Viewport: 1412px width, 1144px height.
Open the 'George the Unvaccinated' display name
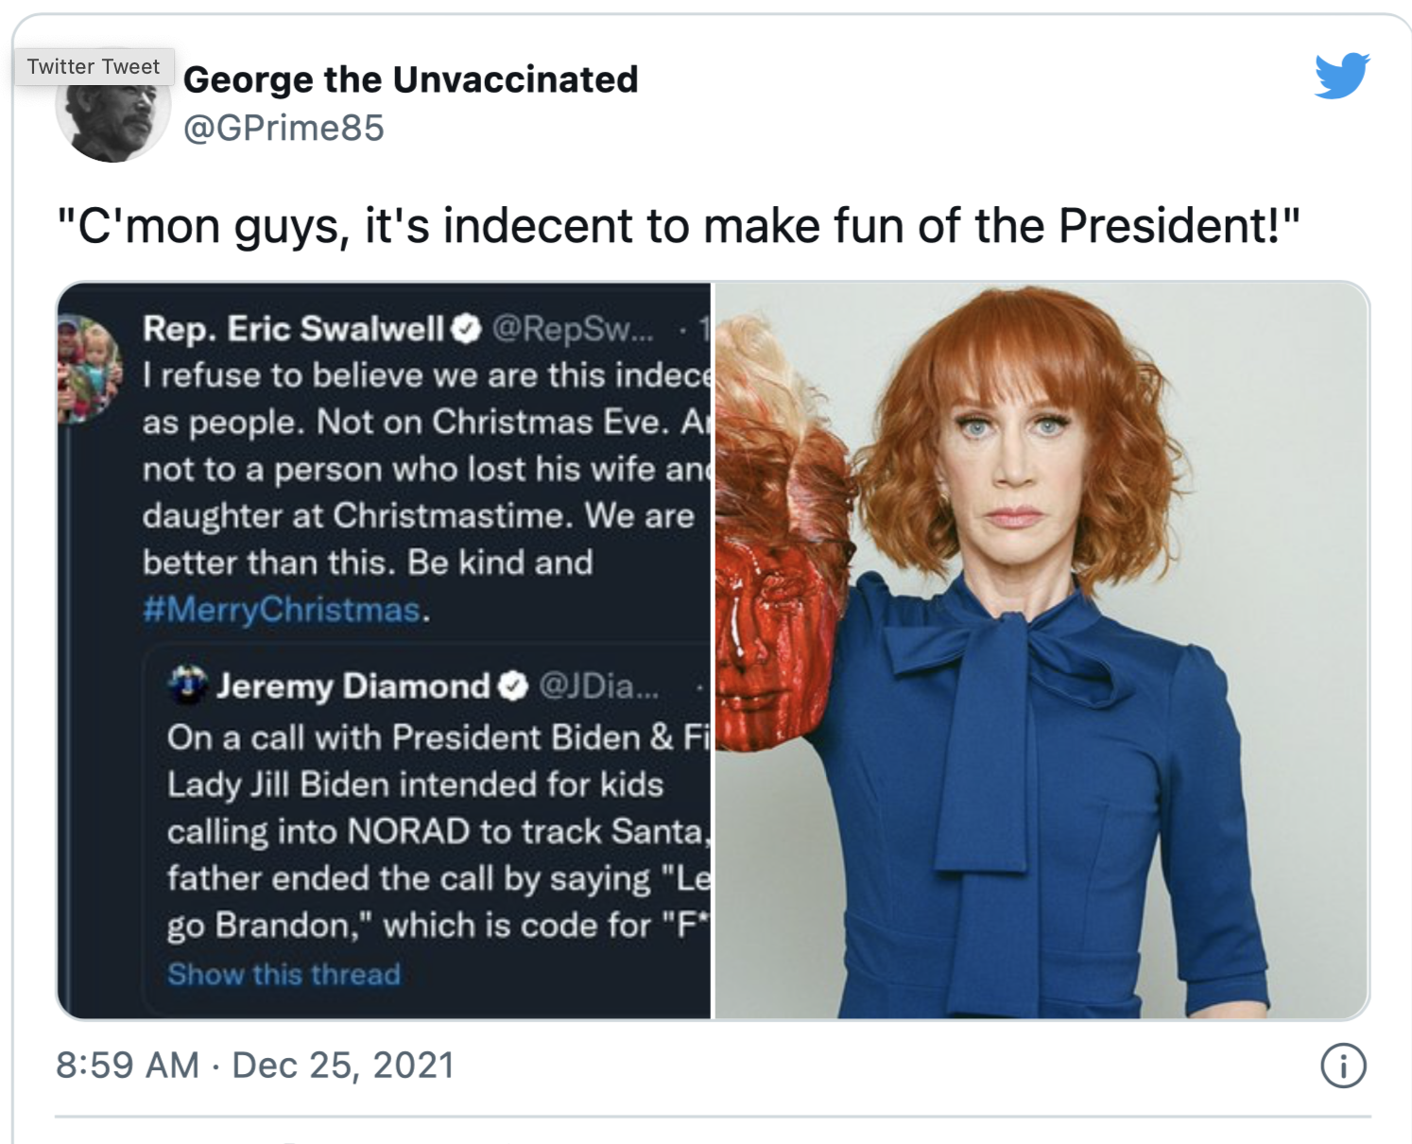tap(411, 79)
